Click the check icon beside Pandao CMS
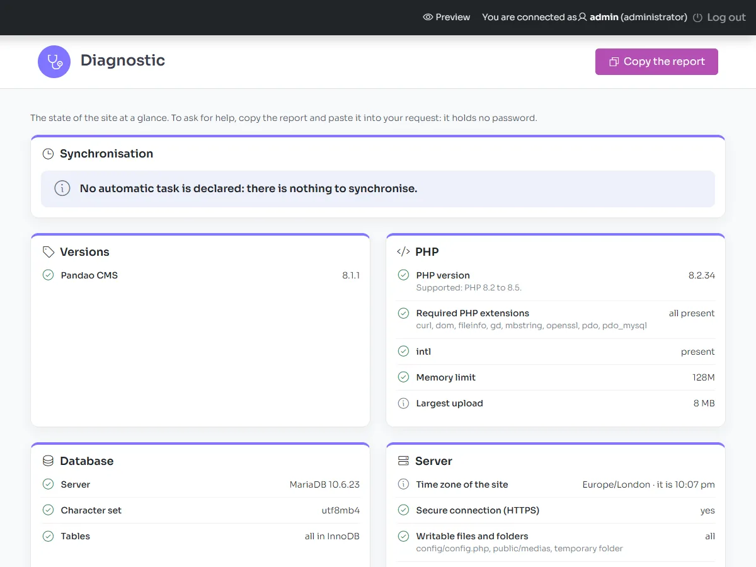756x567 pixels. [48, 275]
